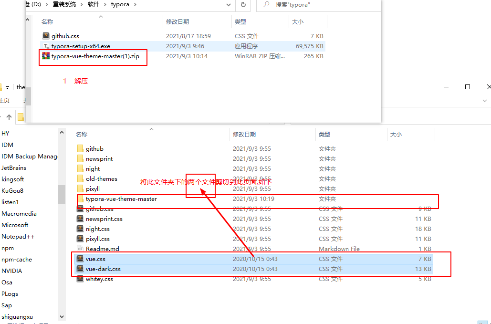Select NVIDIA in the navigation pane
The height and width of the screenshot is (324, 491).
11,271
